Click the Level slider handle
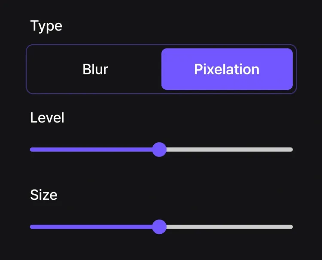The height and width of the screenshot is (260, 322). click(x=159, y=150)
